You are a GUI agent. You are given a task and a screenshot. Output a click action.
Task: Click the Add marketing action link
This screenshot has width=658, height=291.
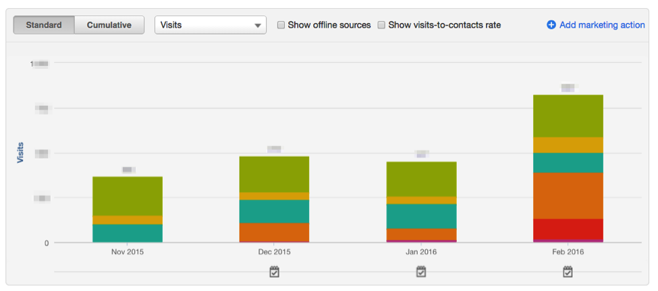602,25
